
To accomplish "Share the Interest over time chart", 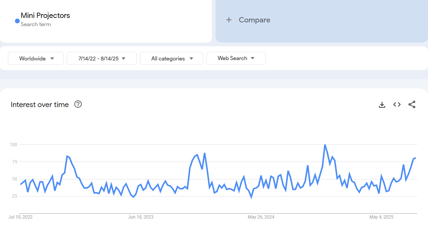I will (x=412, y=105).
